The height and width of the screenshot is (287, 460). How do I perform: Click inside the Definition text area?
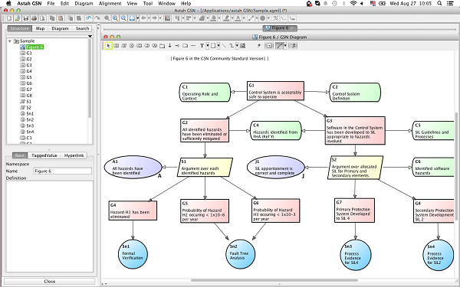[x=50, y=227]
